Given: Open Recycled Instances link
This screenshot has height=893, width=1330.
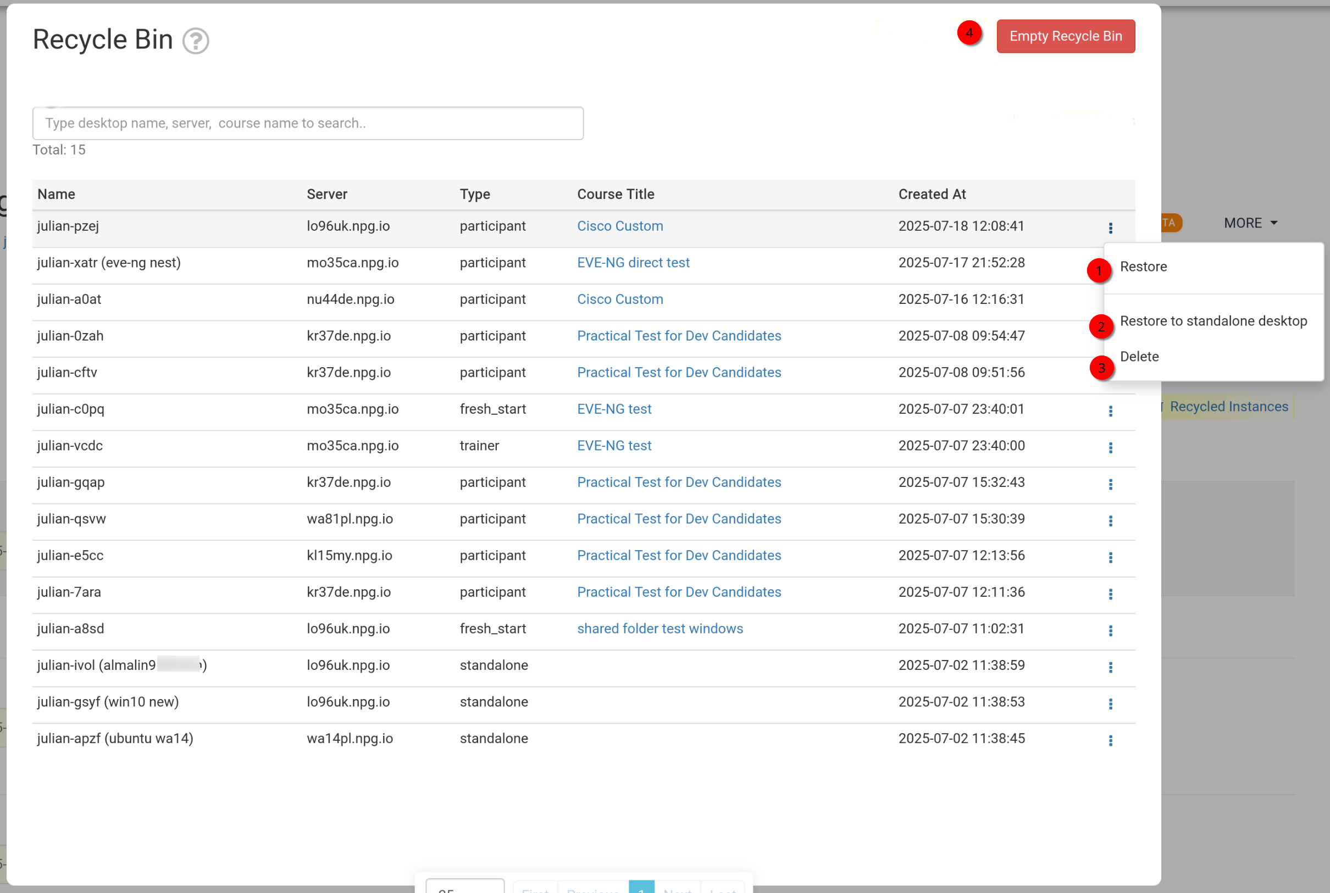Looking at the screenshot, I should [x=1228, y=407].
